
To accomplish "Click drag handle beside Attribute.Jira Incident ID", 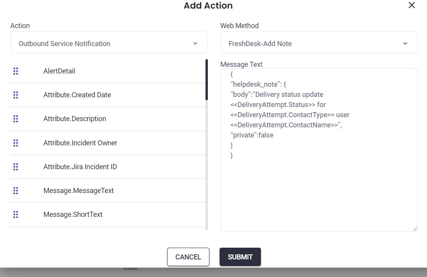I will pos(16,167).
